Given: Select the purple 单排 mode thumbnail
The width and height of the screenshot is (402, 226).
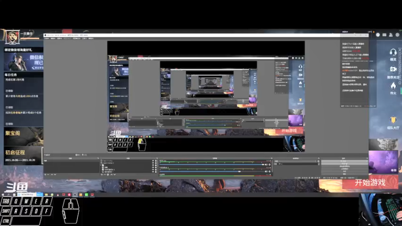Looking at the screenshot, I should pos(383,162).
